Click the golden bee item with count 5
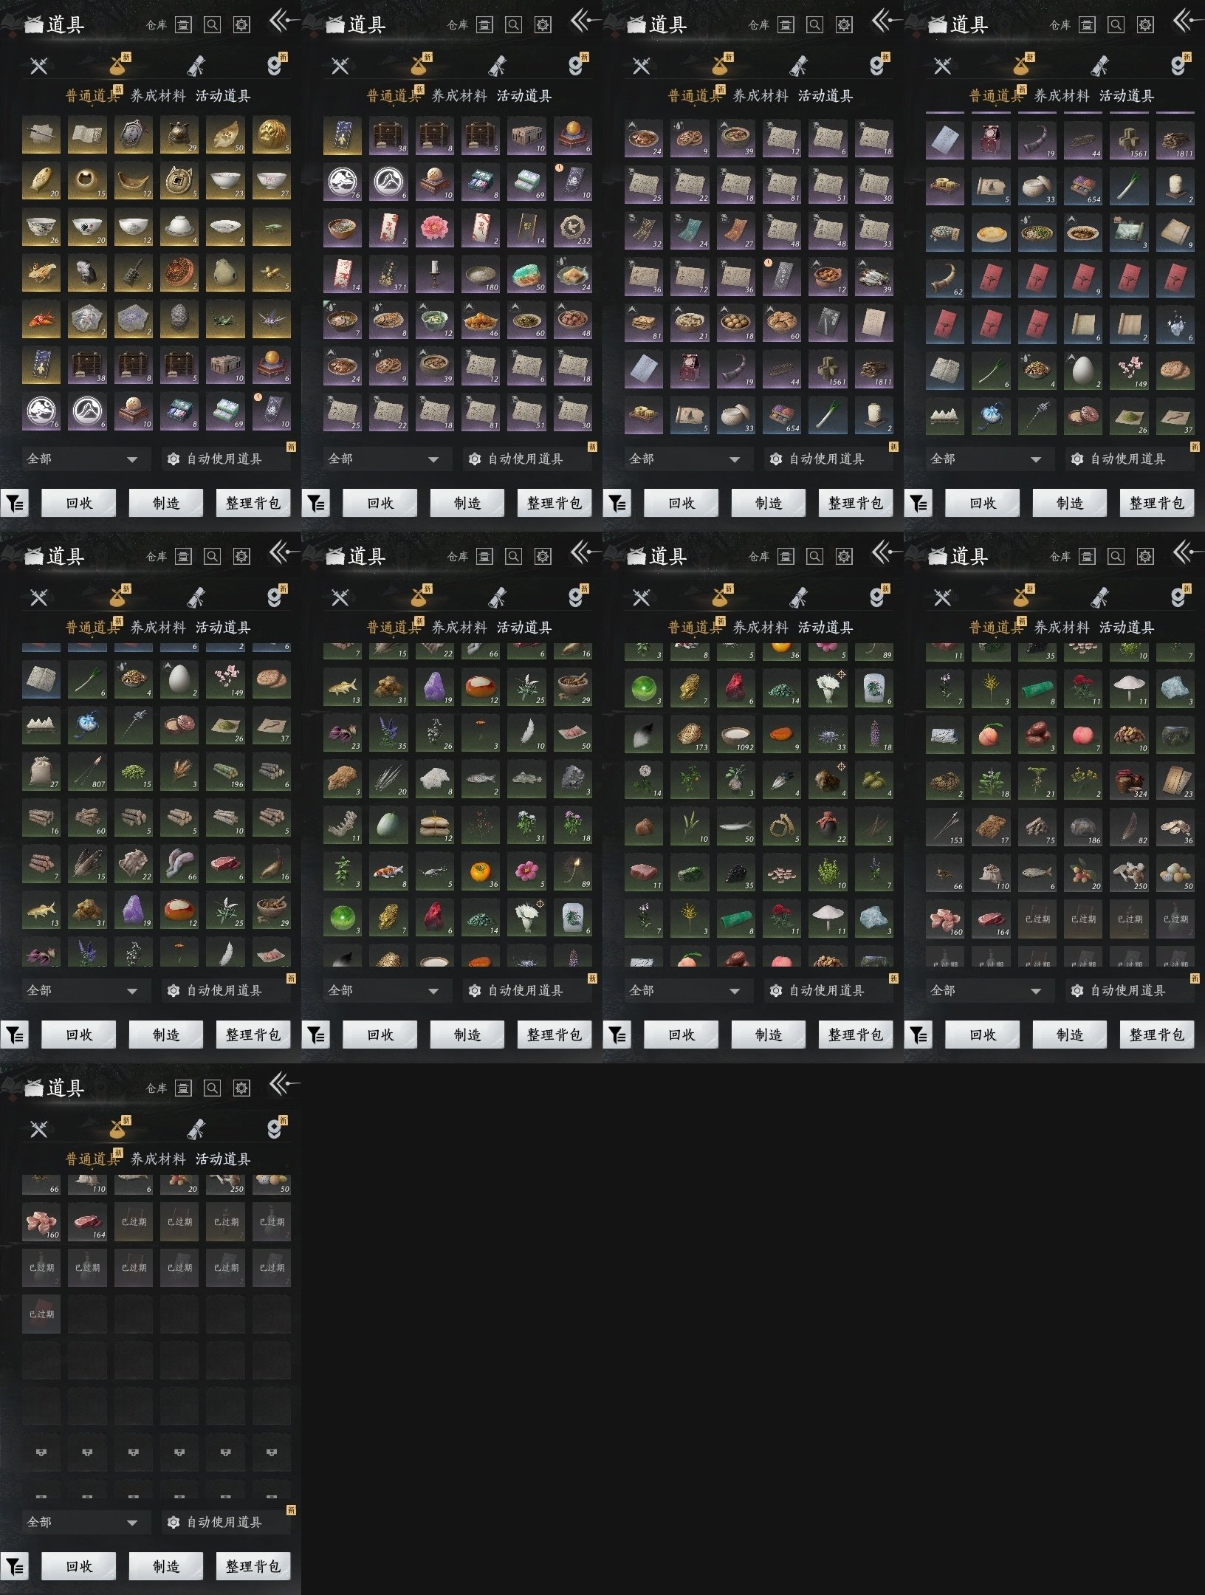 coord(272,273)
